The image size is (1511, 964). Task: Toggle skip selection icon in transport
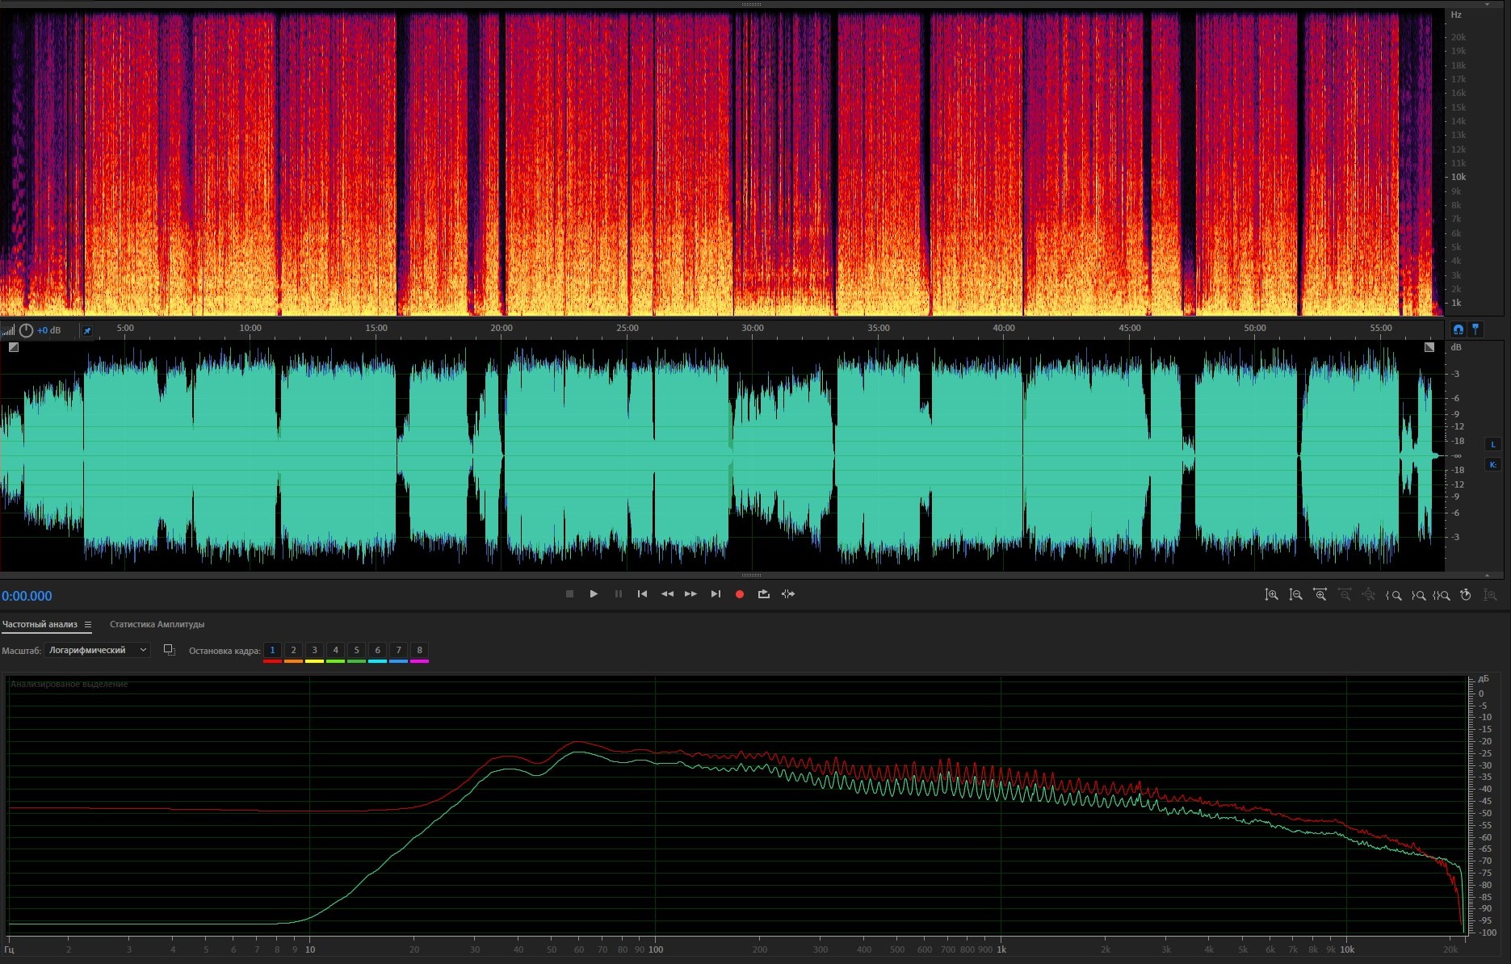(x=788, y=594)
